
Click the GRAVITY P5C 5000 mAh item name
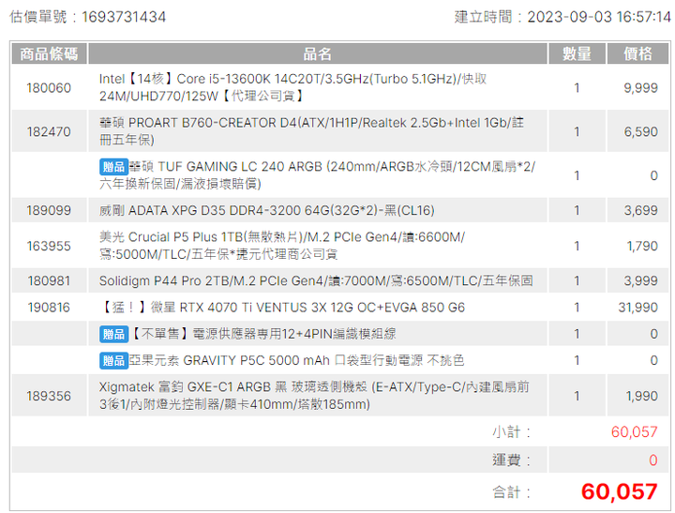coord(296,360)
